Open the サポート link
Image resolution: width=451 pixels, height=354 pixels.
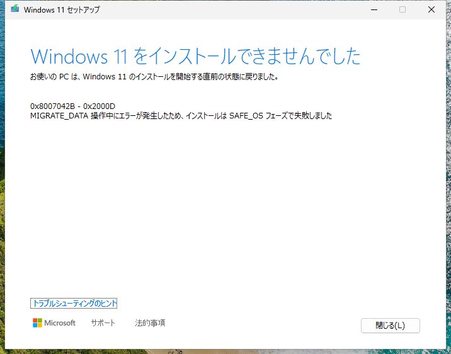103,323
